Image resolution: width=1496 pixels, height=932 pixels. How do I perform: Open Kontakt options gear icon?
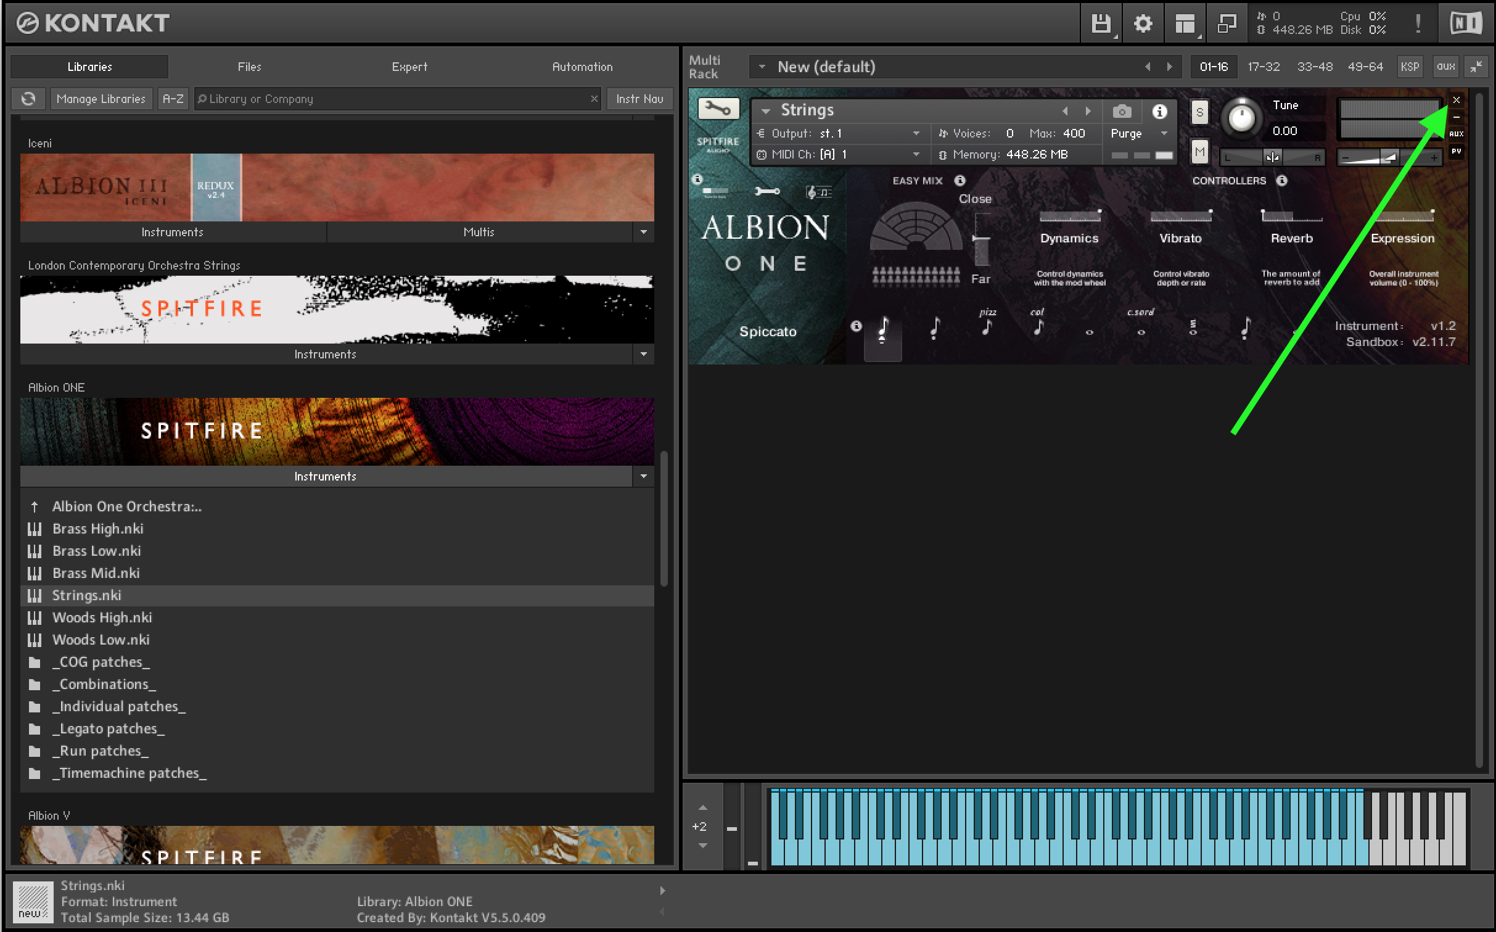[1143, 23]
